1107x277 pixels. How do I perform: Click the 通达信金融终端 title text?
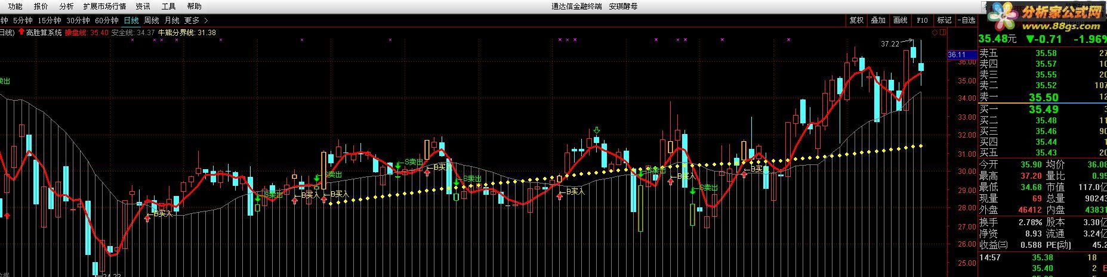click(577, 7)
